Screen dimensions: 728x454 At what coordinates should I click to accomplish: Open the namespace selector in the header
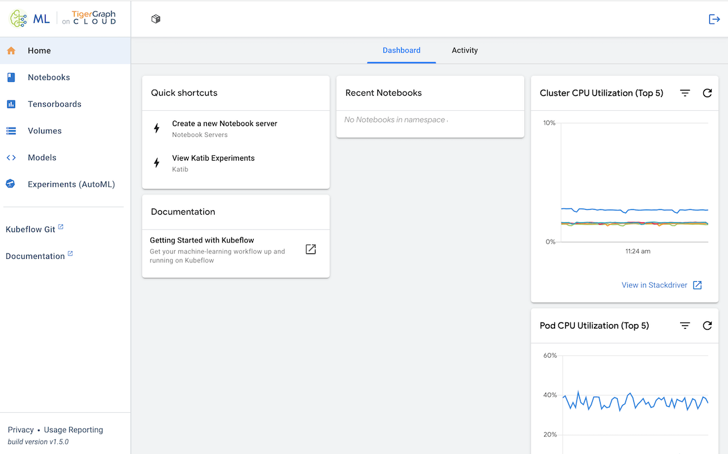pyautogui.click(x=155, y=19)
